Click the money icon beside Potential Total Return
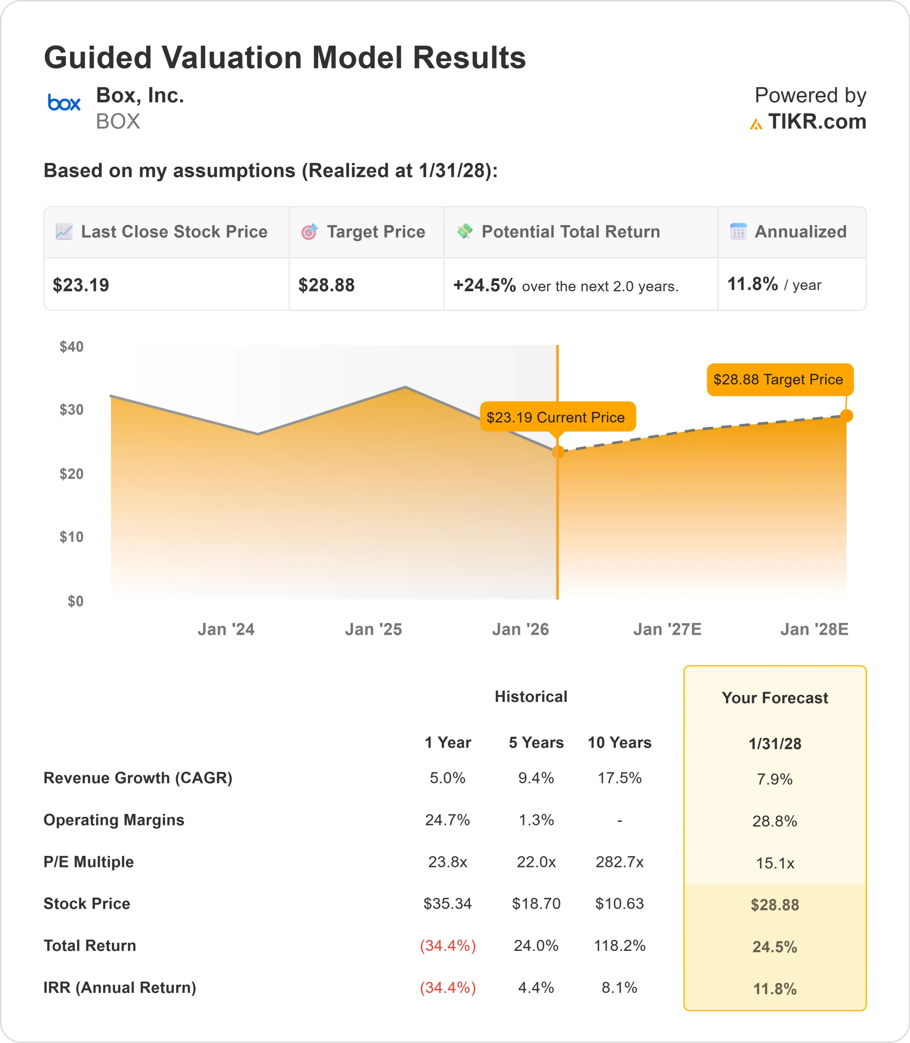Screen dimensions: 910x1043 464,231
